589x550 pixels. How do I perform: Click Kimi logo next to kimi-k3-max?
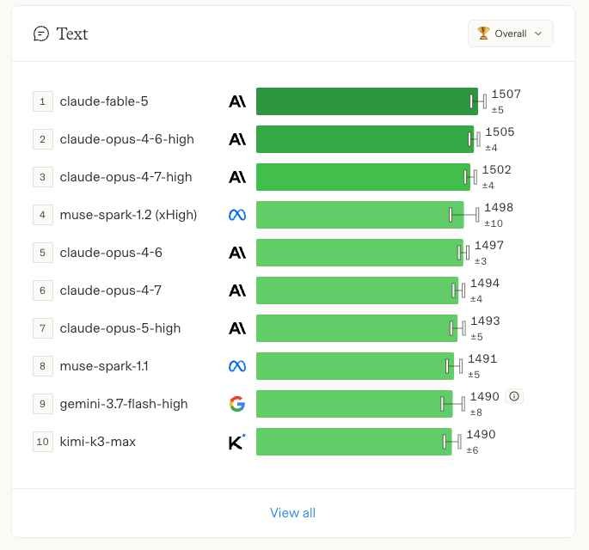[x=237, y=442]
